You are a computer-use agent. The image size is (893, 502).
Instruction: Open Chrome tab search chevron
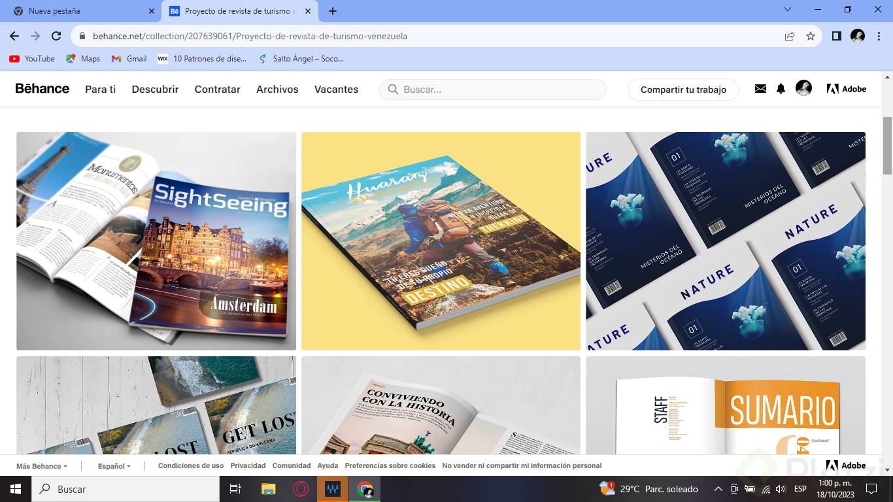click(x=788, y=10)
